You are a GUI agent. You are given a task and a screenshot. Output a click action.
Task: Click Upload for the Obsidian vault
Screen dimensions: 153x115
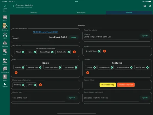click(x=72, y=98)
